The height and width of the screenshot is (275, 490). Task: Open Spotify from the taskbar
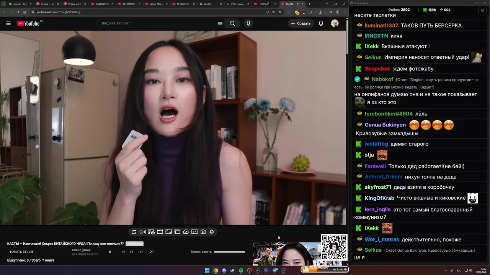click(x=241, y=270)
